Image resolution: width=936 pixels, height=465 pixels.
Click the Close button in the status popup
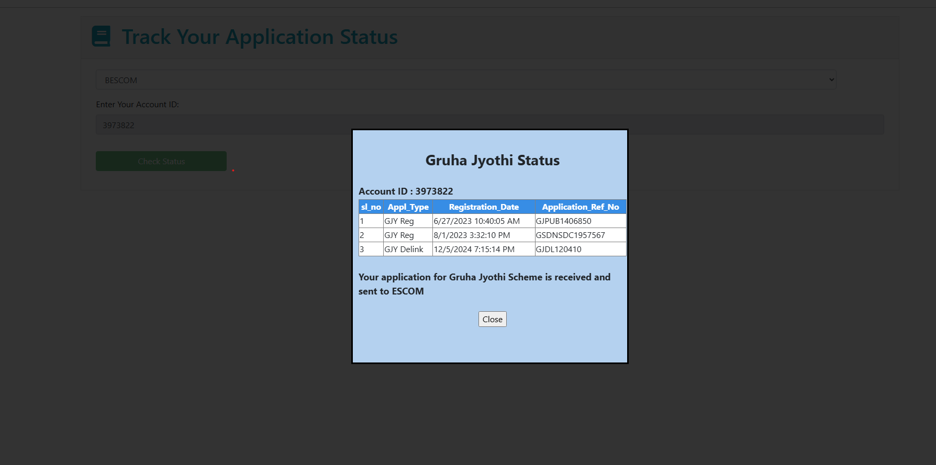click(492, 319)
